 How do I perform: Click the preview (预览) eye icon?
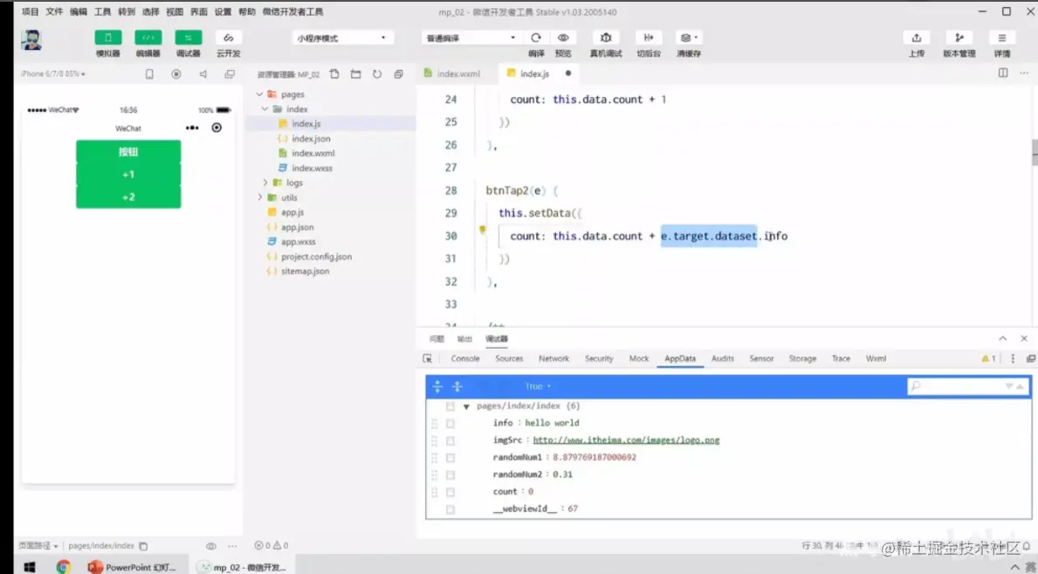[563, 38]
